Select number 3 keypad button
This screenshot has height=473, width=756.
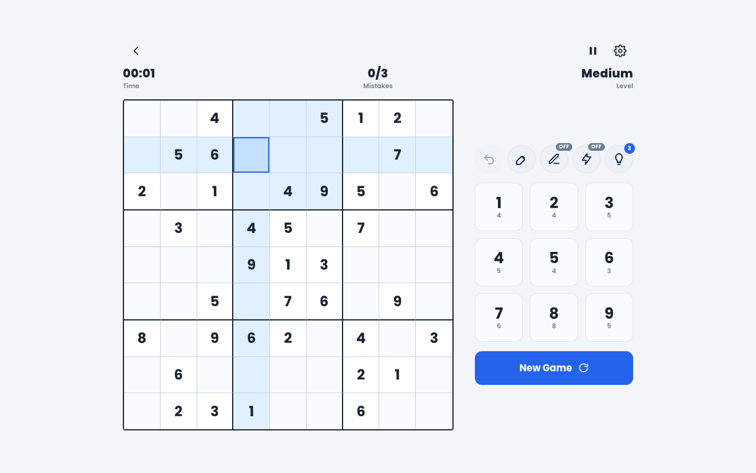(x=609, y=207)
